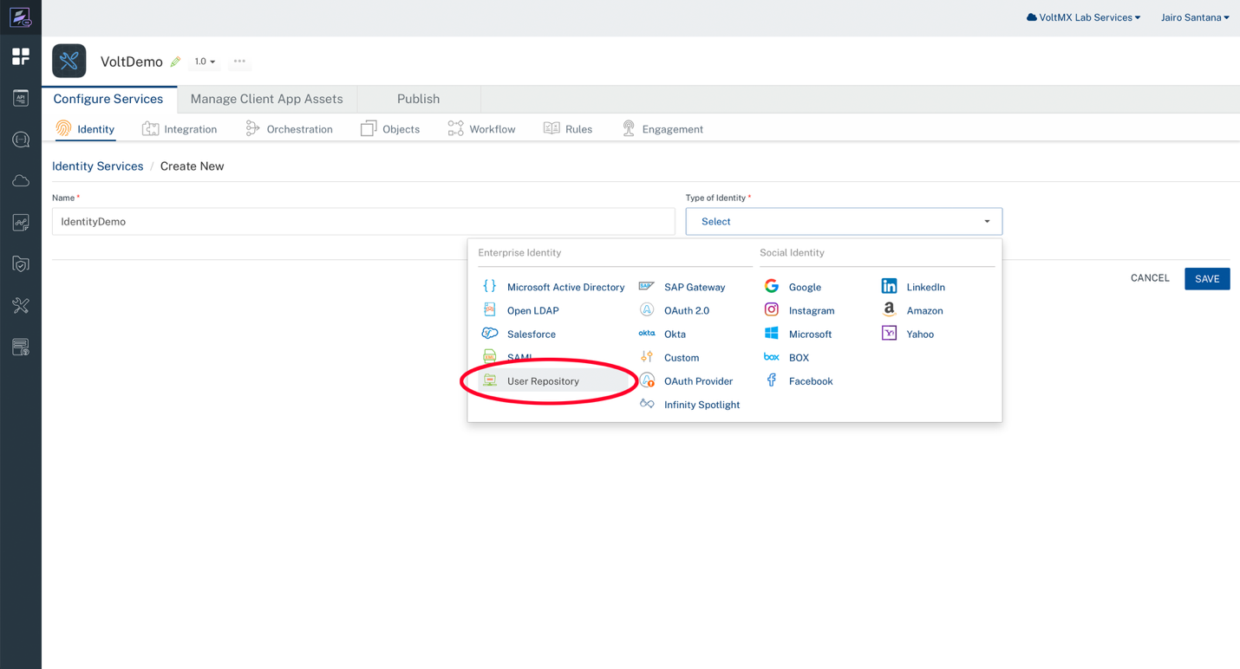Click the VoltDemo app icon tile
1240x669 pixels.
pos(69,61)
